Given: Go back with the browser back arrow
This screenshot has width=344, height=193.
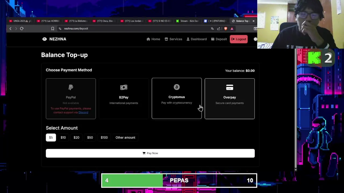Looking at the screenshot, I should pyautogui.click(x=10, y=29).
